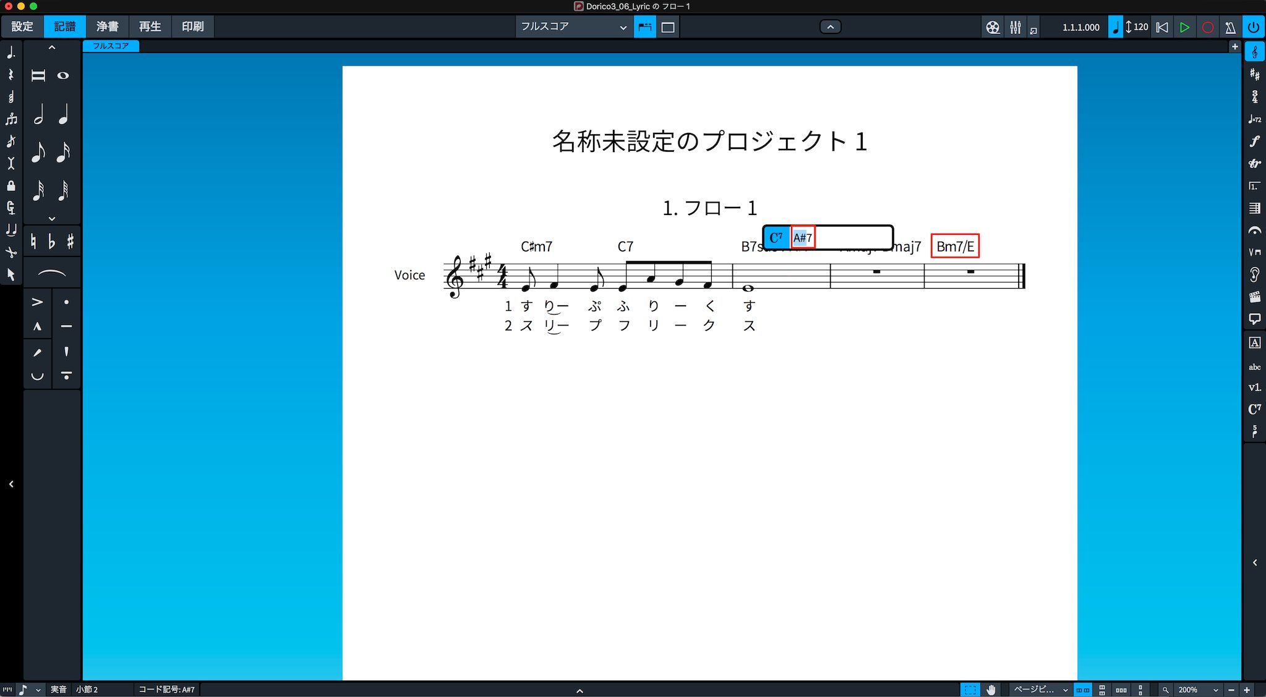Image resolution: width=1266 pixels, height=697 pixels.
Task: Select the arrow selection tool
Action: point(11,274)
